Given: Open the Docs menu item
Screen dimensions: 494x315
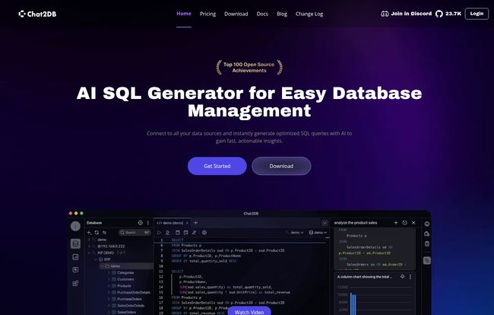Looking at the screenshot, I should pos(262,14).
